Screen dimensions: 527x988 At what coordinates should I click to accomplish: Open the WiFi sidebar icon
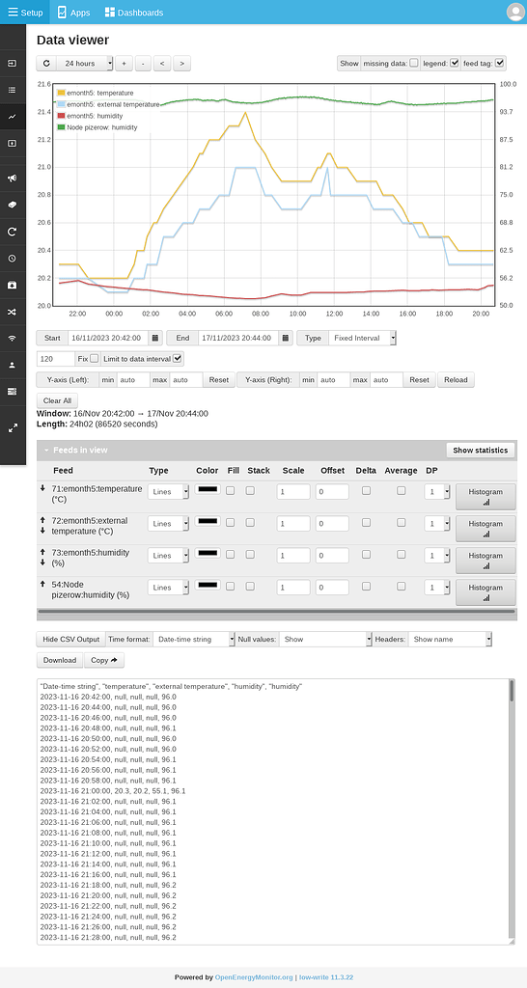coord(12,338)
